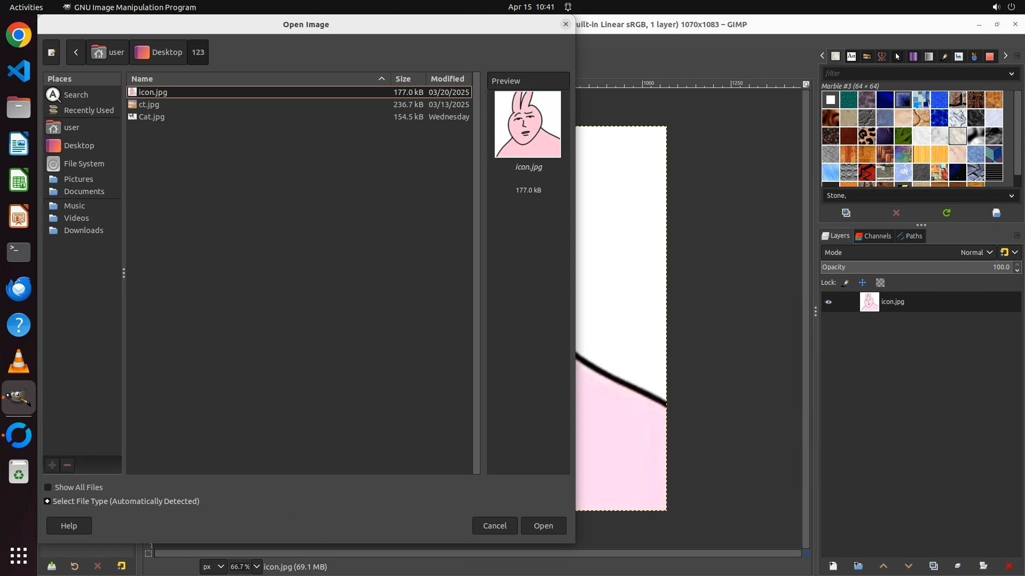Open the Fonts dockable tab
The width and height of the screenshot is (1025, 576).
tap(851, 56)
